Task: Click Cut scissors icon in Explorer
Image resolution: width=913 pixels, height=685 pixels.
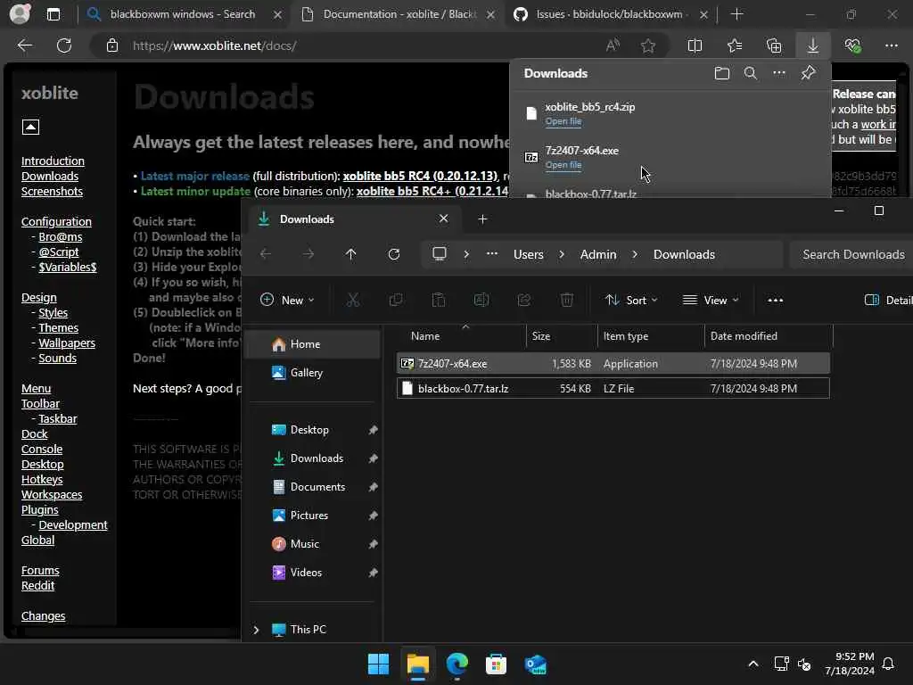Action: point(353,300)
